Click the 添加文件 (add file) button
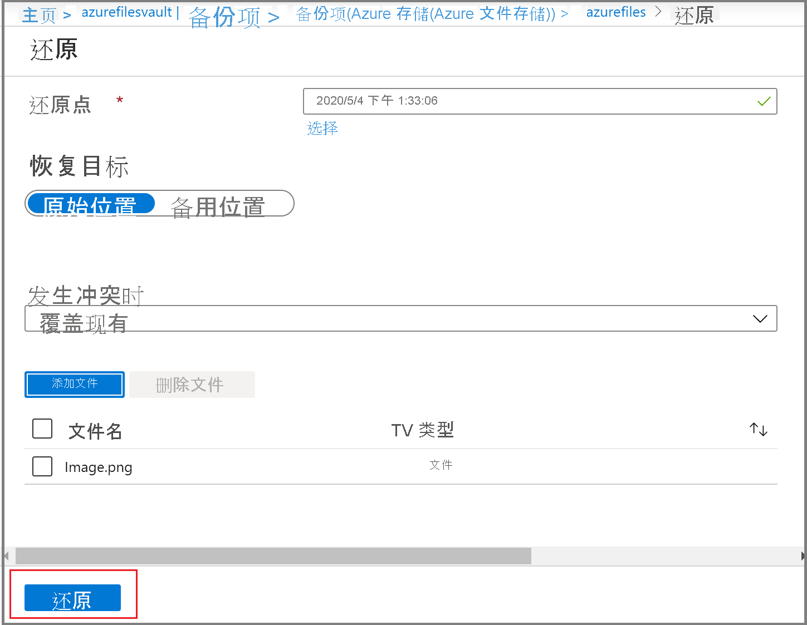This screenshot has height=625, width=807. (x=74, y=384)
